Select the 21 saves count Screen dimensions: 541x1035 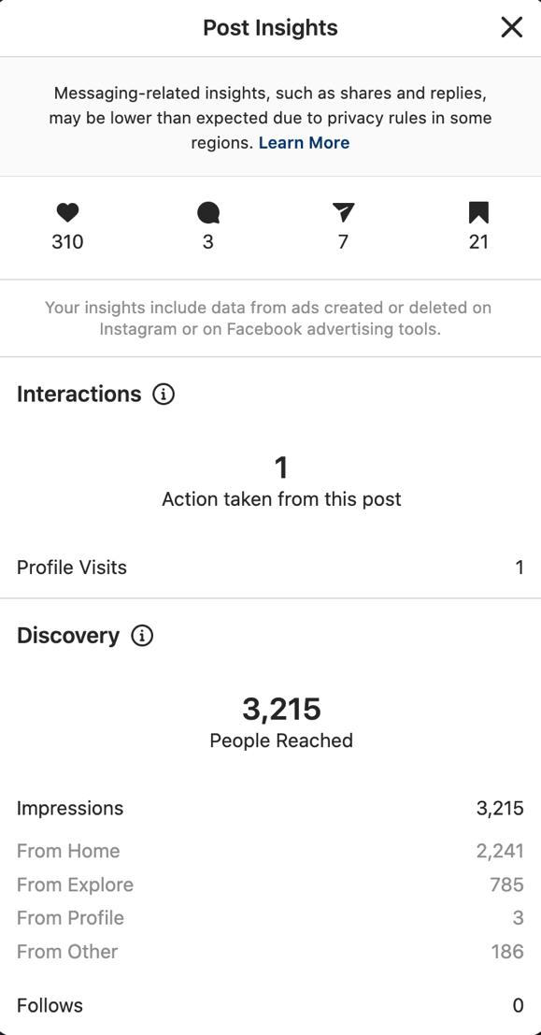coord(478,242)
